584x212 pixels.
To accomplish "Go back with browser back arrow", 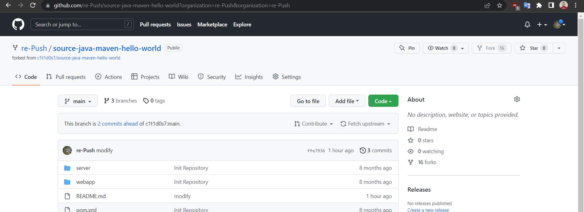I will [x=8, y=5].
